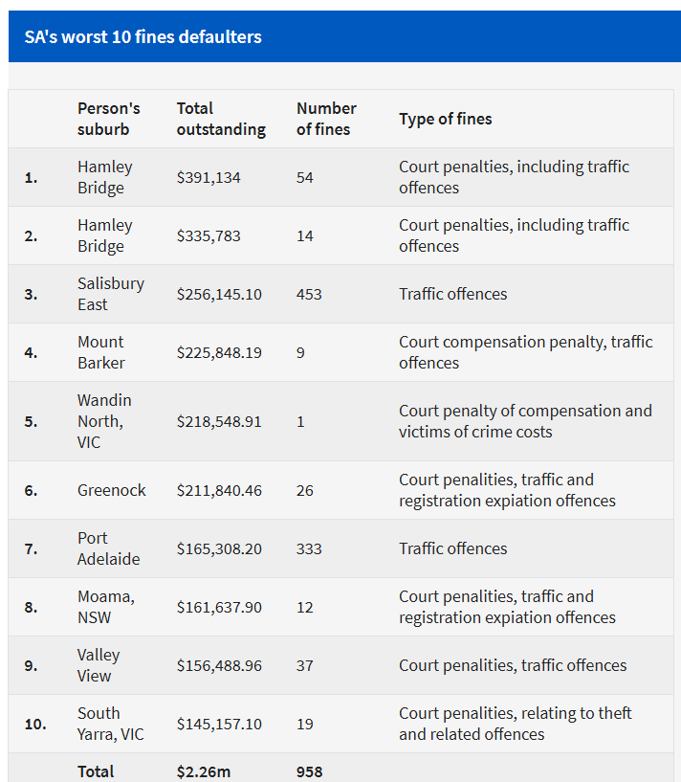The image size is (681, 782).
Task: Select the $391,134 outstanding amount cell
Action: coord(210,177)
